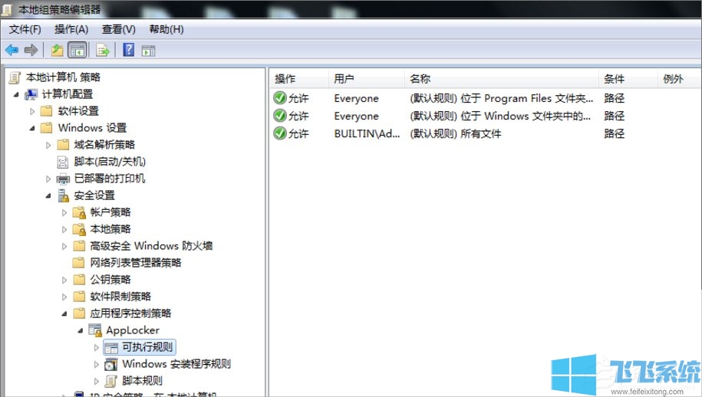Open the 查看(V) menu
Viewport: 702px width, 397px height.
pyautogui.click(x=118, y=29)
